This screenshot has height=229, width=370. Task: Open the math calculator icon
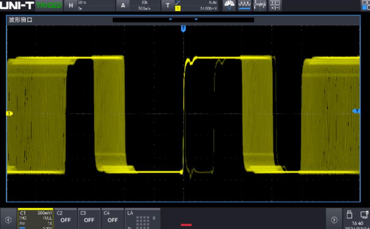(x=275, y=5)
